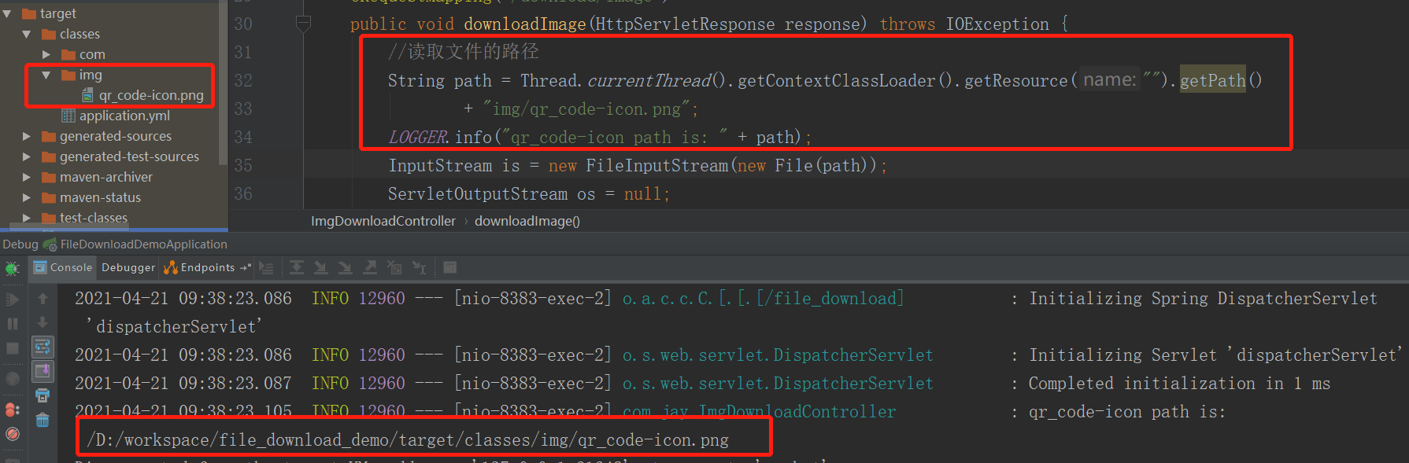Select the generated-sources folder row

pos(106,136)
